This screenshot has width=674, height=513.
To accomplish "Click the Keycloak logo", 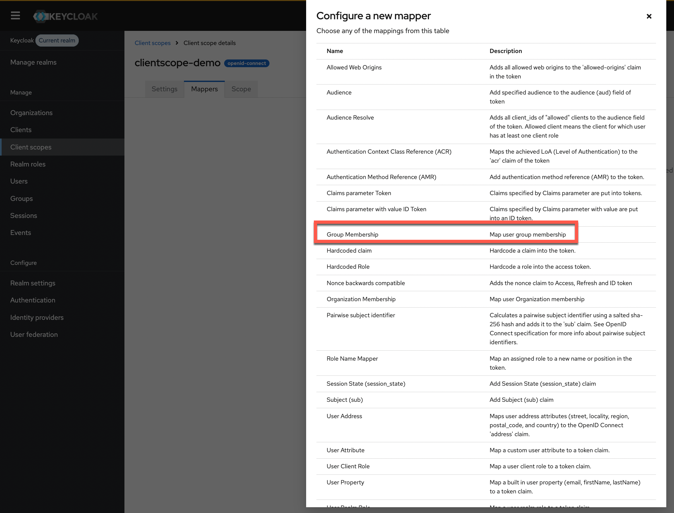I will click(x=66, y=16).
